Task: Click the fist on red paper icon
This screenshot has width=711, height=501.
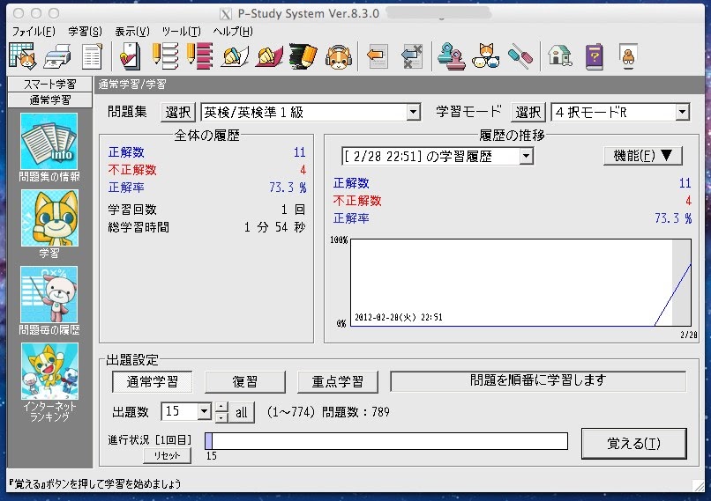Action: (269, 56)
